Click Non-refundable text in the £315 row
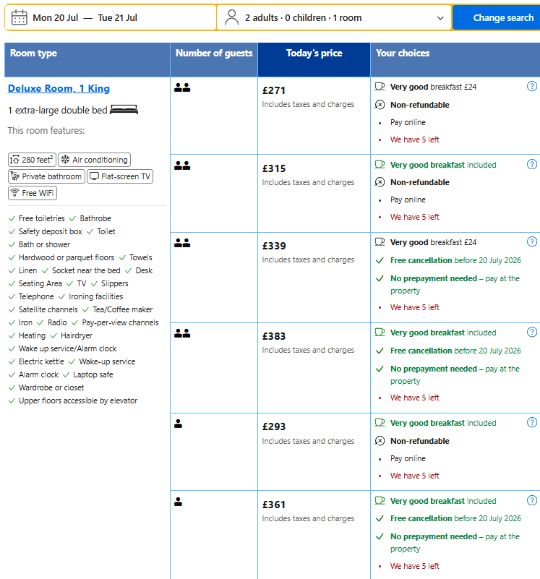Viewport: 540px width, 579px height. (x=420, y=182)
